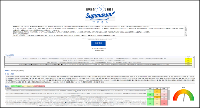
Task: Click the Japanese [ja] (98.0%) detection result
Action: pyautogui.click(x=17, y=71)
